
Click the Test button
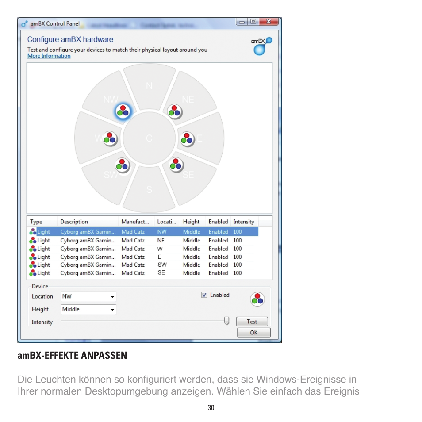click(252, 321)
